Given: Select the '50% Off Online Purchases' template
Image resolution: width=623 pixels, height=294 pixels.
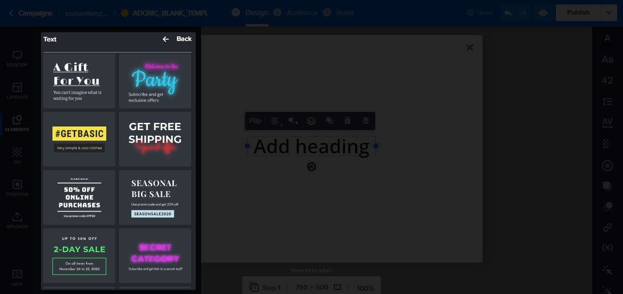Looking at the screenshot, I should coord(79,198).
